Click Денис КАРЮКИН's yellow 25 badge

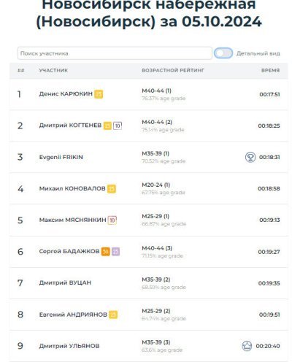click(x=99, y=94)
